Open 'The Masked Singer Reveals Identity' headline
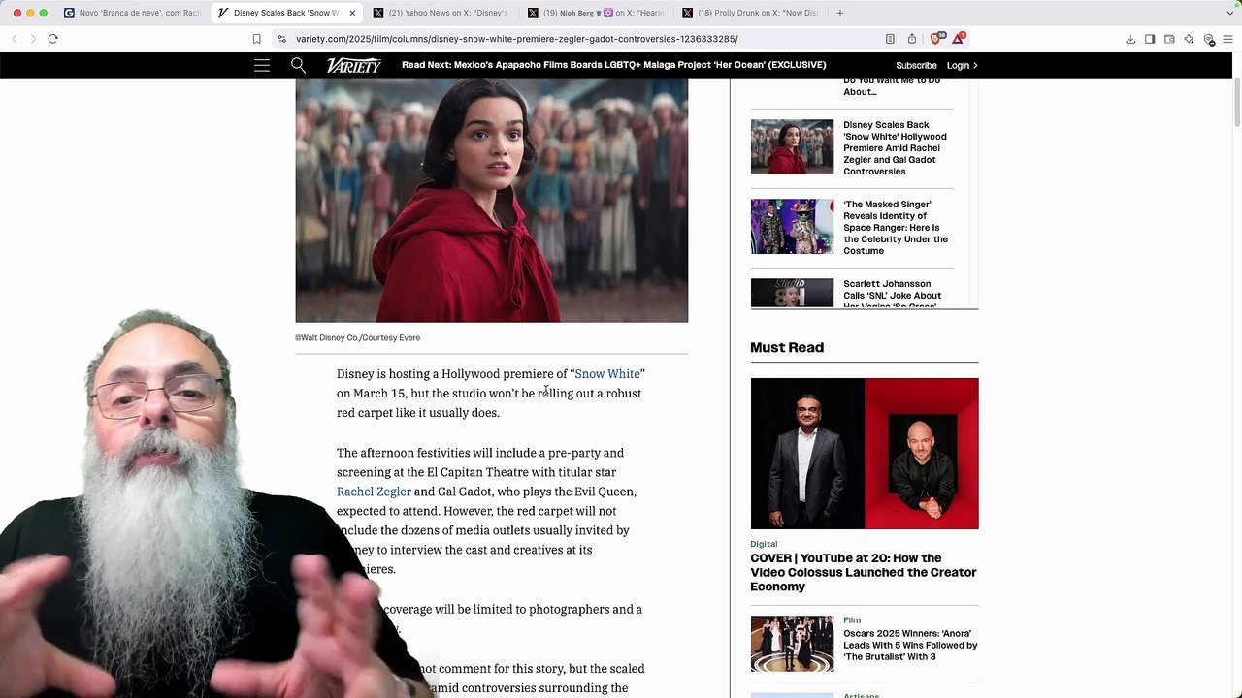 click(896, 228)
